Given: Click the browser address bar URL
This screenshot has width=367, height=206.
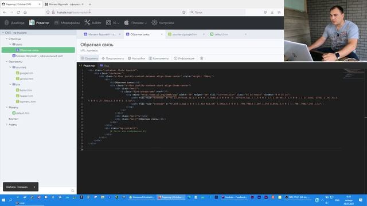Looking at the screenshot, I should pos(73,13).
